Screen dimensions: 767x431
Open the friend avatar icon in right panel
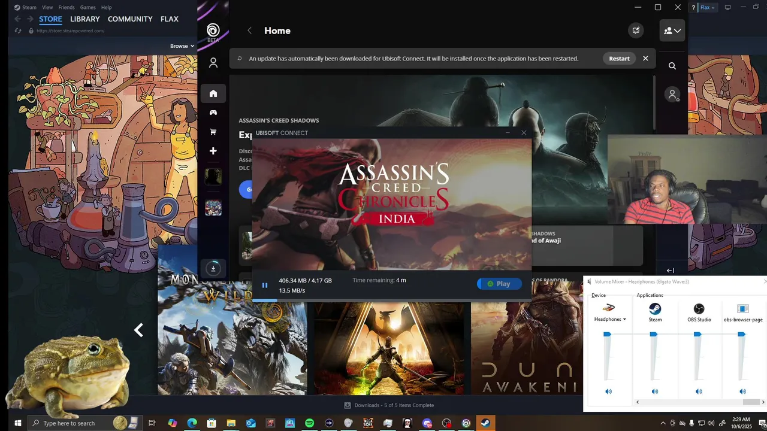click(x=673, y=95)
